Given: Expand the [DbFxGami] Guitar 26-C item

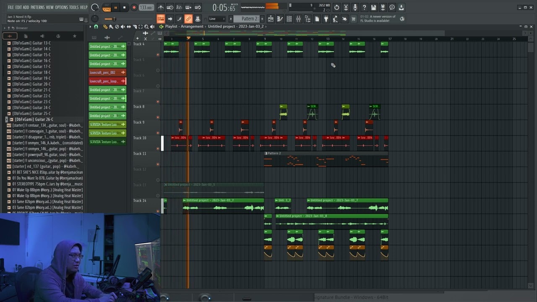Looking at the screenshot, I should click(7, 120).
